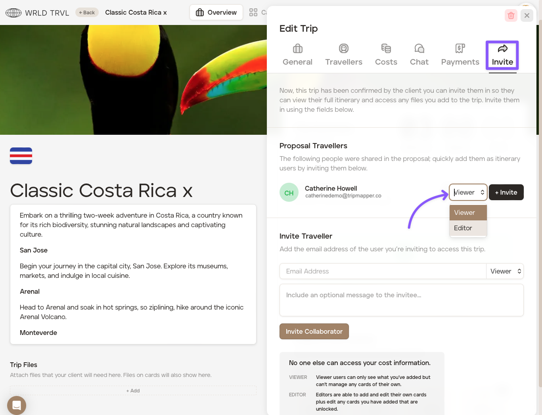542x415 pixels.
Task: Click the optional message text area
Action: [401, 300]
